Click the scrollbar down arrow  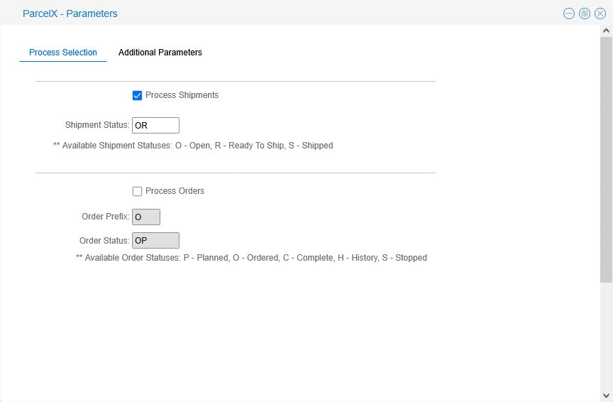coord(606,395)
